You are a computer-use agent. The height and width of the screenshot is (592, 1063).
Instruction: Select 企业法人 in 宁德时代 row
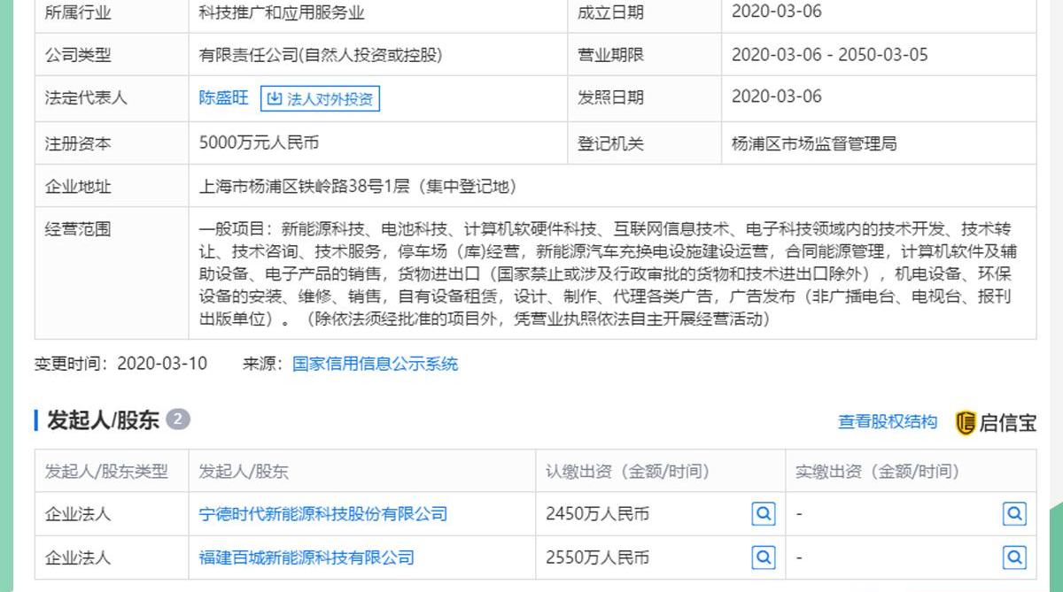coord(78,514)
